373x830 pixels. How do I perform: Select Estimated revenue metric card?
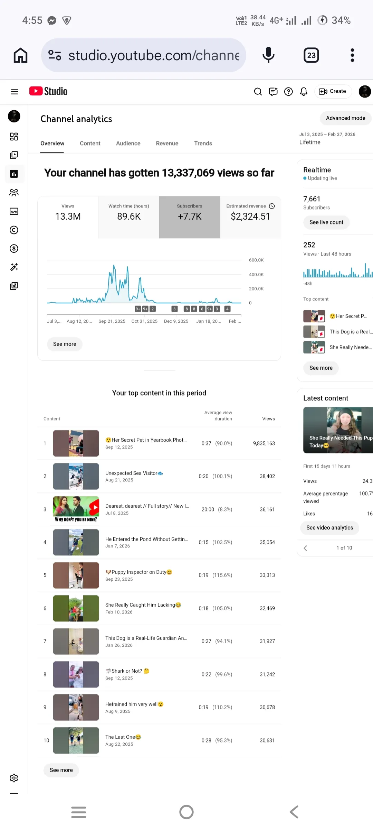click(250, 217)
